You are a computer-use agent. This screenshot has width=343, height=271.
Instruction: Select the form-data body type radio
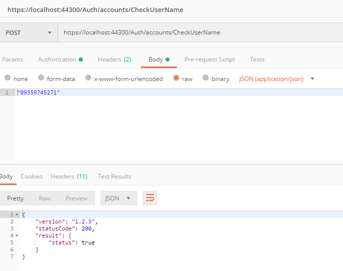41,77
